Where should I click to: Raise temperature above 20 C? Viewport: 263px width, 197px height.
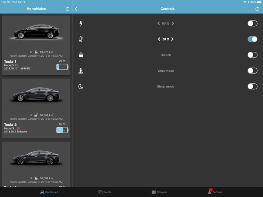point(172,39)
